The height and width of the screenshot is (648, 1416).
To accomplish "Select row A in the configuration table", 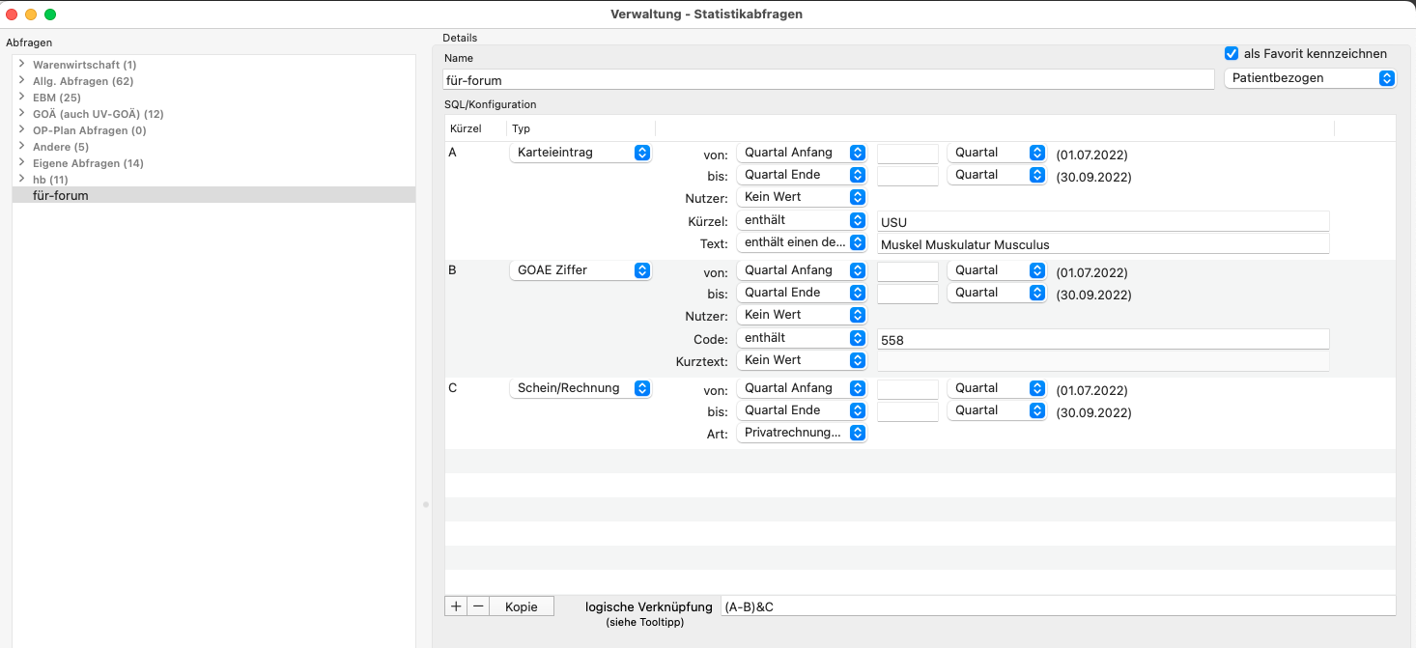I will point(920,199).
